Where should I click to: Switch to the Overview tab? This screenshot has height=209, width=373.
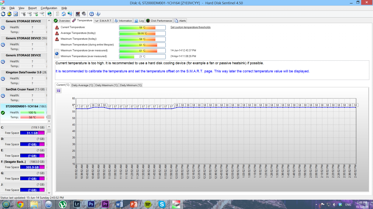[62, 21]
